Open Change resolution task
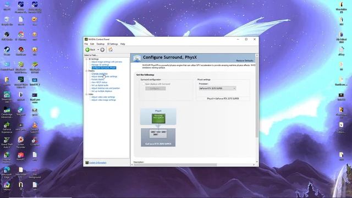 100,74
